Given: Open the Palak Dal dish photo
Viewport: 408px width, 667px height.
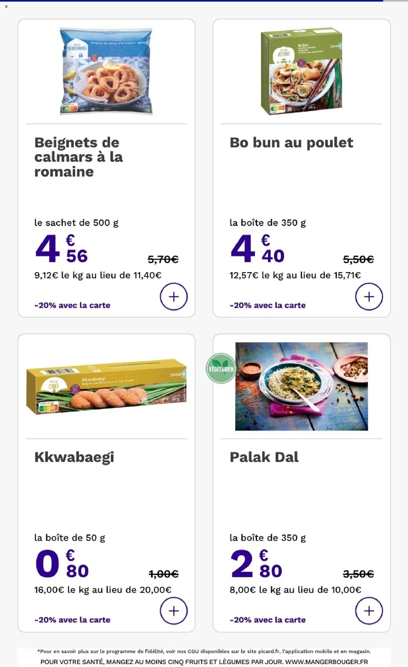Looking at the screenshot, I should 301,386.
